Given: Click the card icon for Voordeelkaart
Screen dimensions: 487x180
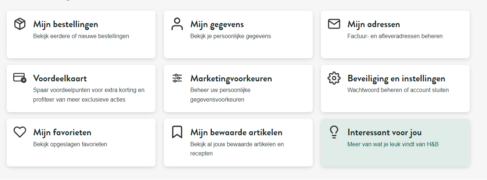Looking at the screenshot, I should click(x=20, y=78).
